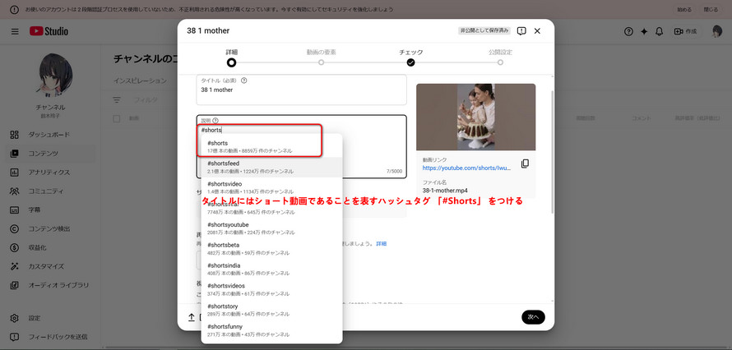Click the upload arrow icon in dialog footer
This screenshot has width=732, height=350.
(x=191, y=317)
